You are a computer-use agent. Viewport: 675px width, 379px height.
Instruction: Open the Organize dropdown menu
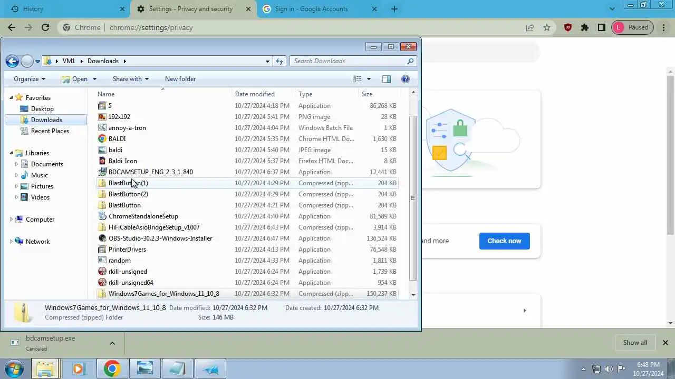click(x=30, y=79)
